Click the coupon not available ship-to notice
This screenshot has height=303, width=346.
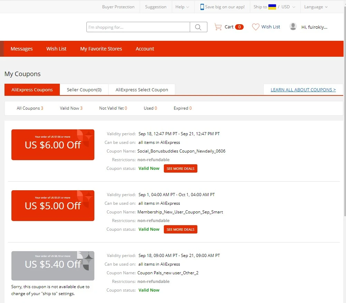(50, 290)
